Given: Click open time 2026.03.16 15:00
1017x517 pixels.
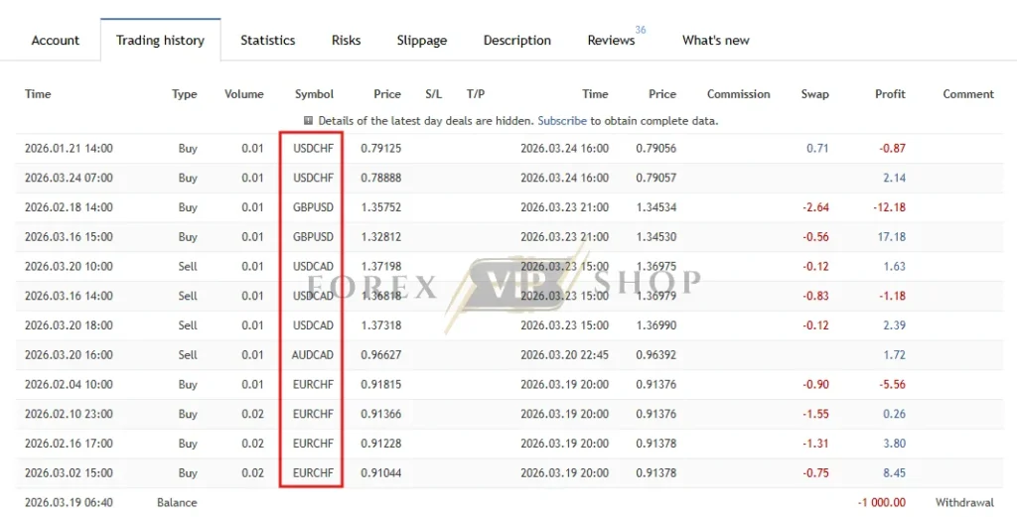Looking at the screenshot, I should pyautogui.click(x=69, y=236).
